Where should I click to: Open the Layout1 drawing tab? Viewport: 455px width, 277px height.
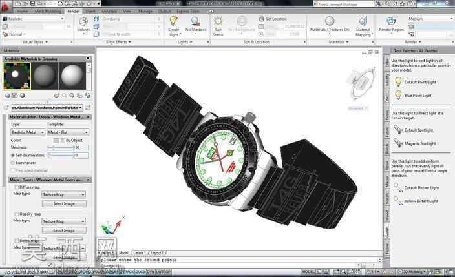tap(140, 253)
